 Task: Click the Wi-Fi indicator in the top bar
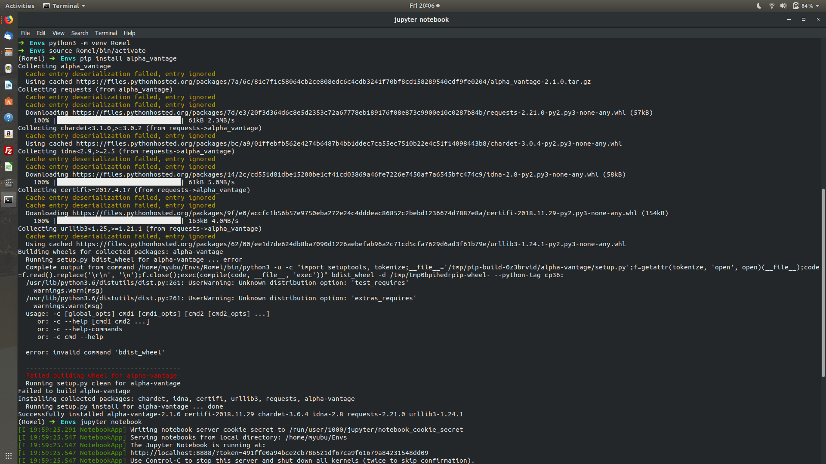[771, 6]
